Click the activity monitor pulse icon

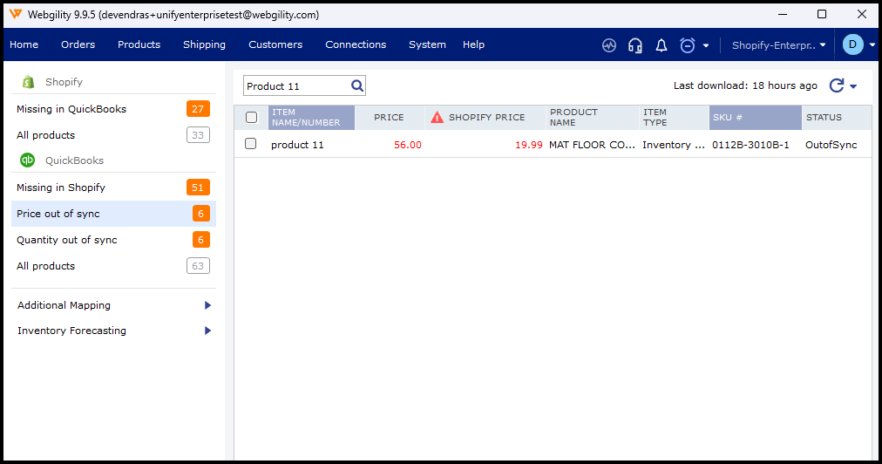coord(609,45)
